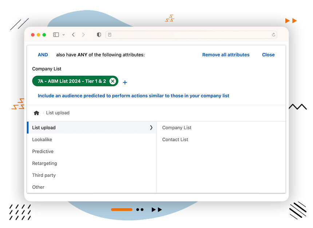Select the Predictive category
The height and width of the screenshot is (228, 313).
tap(43, 151)
